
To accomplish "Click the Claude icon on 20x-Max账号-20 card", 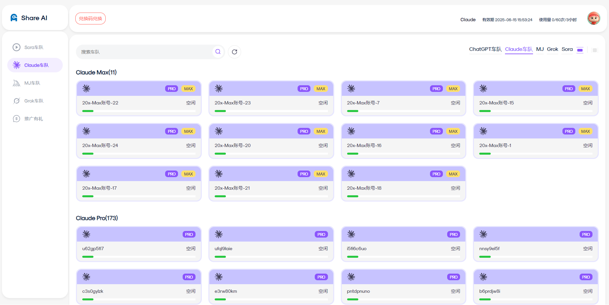I will pyautogui.click(x=219, y=131).
